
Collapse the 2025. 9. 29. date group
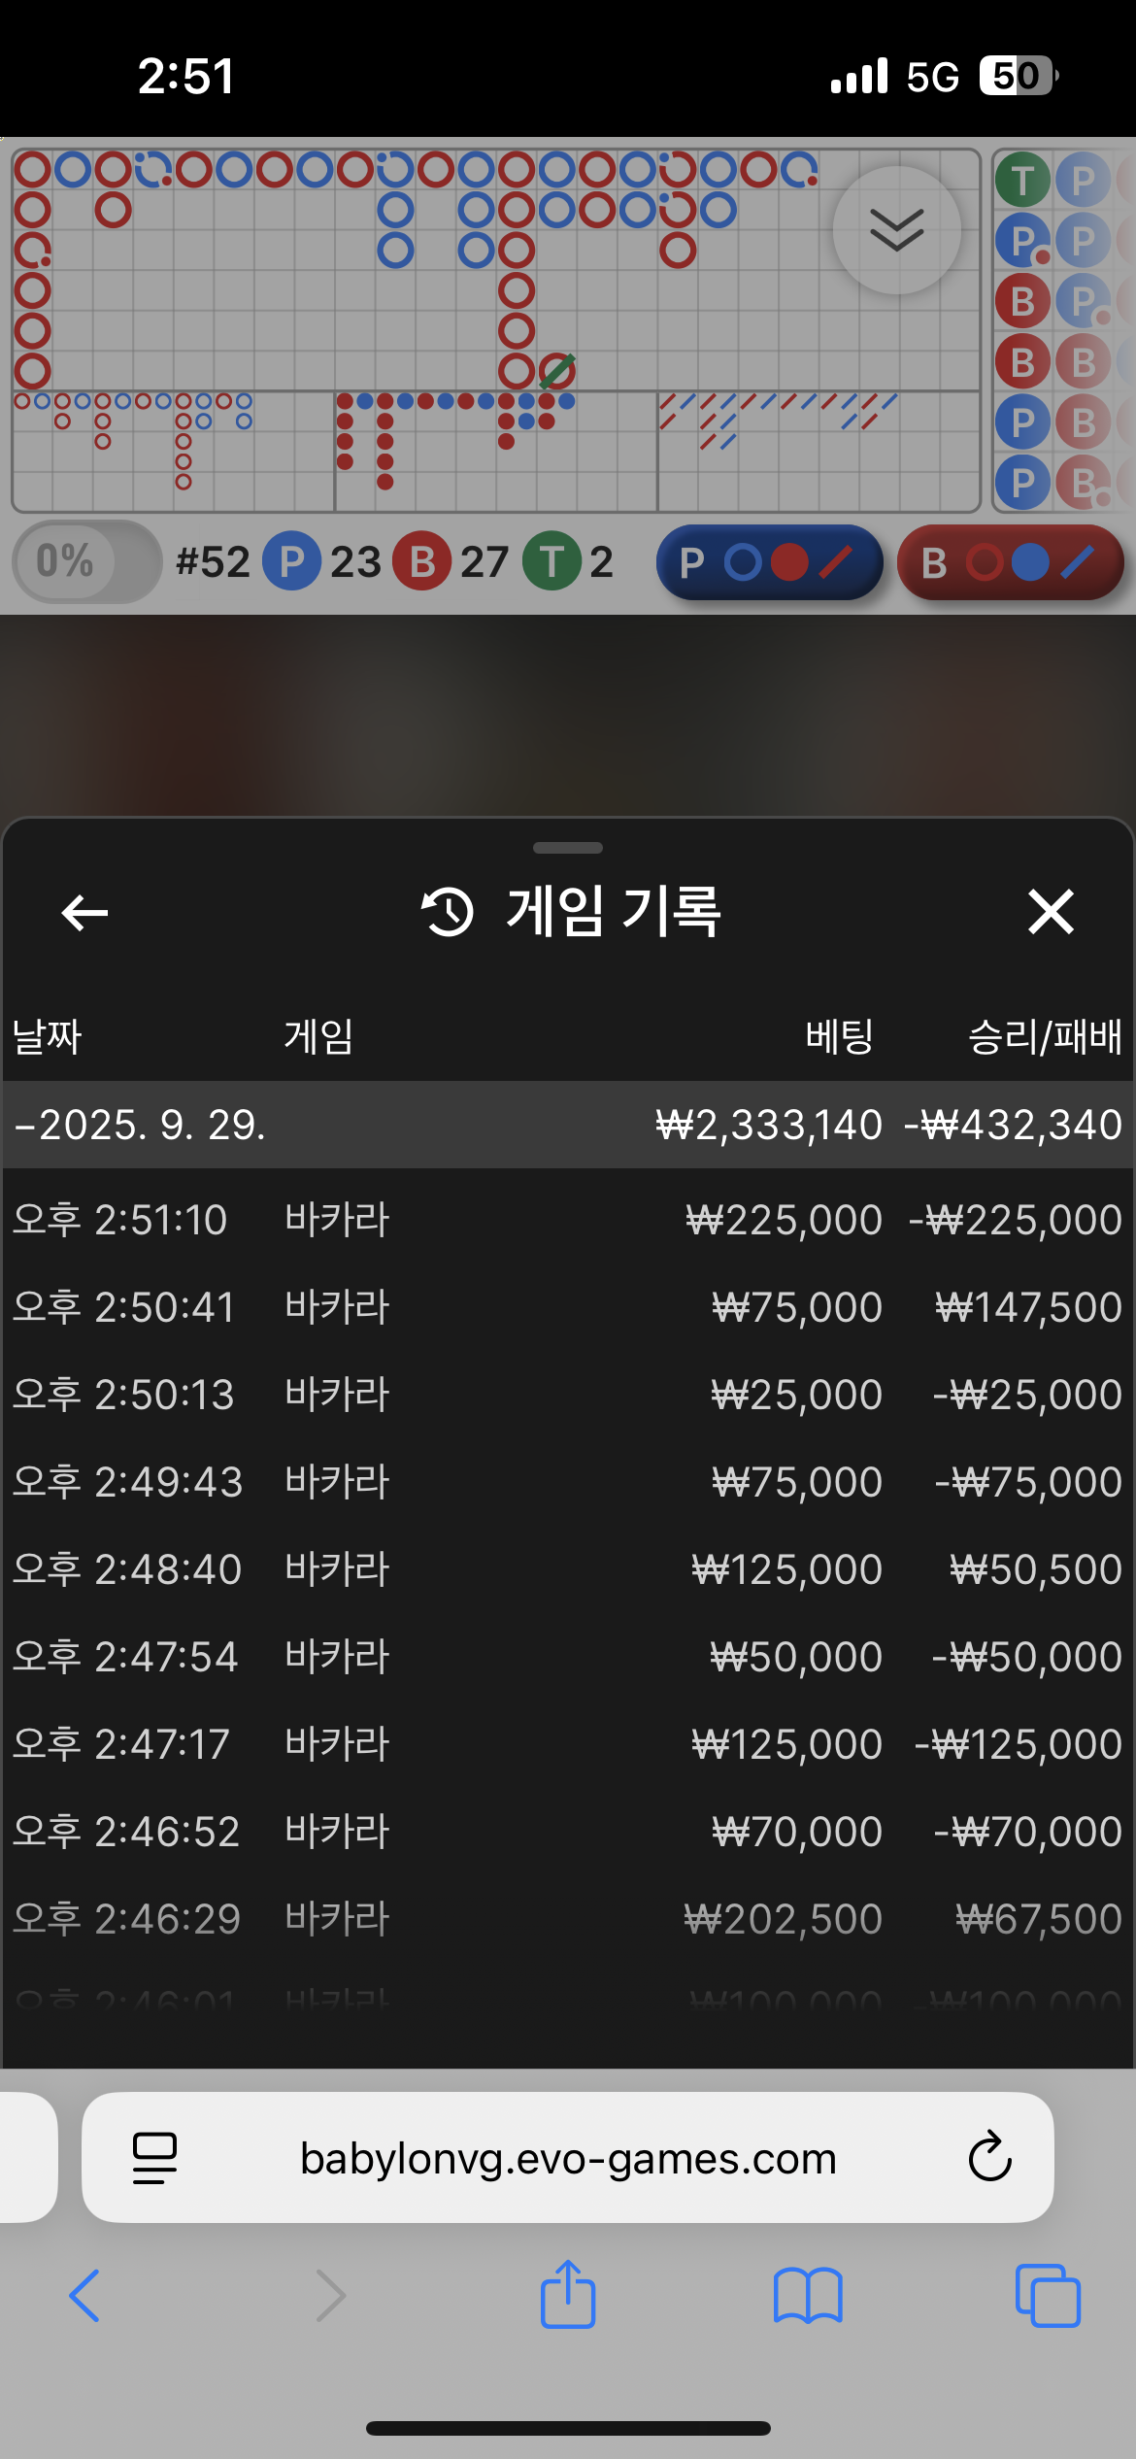pos(141,1125)
